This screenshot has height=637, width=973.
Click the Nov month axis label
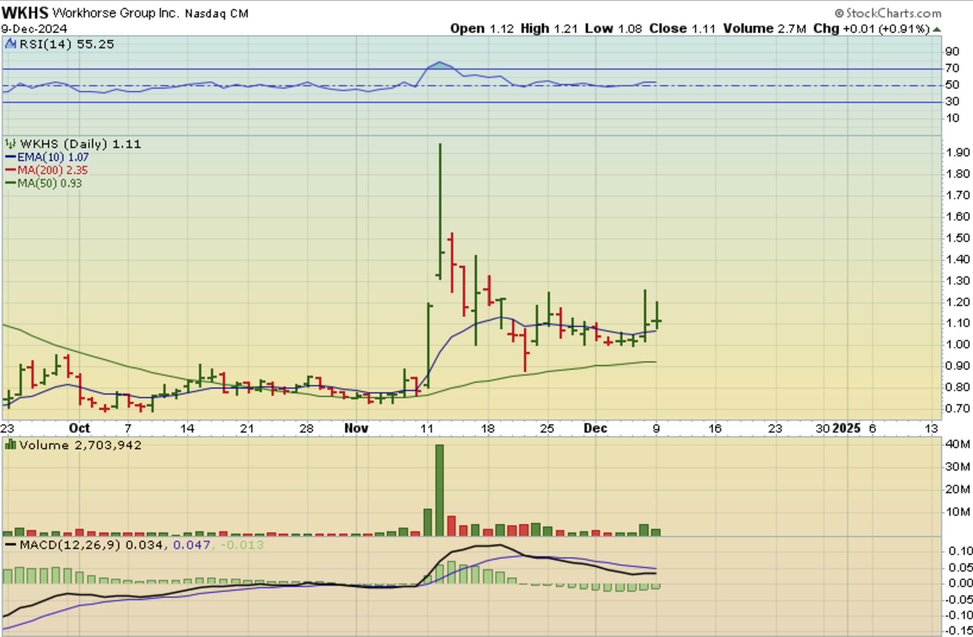pos(356,428)
